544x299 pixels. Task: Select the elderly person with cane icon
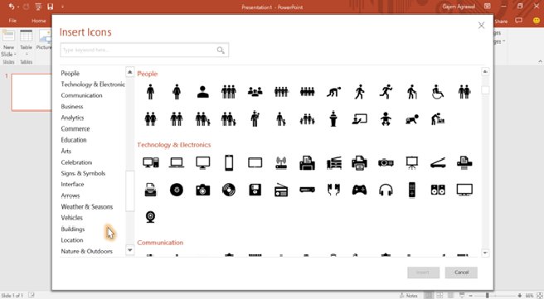412,92
